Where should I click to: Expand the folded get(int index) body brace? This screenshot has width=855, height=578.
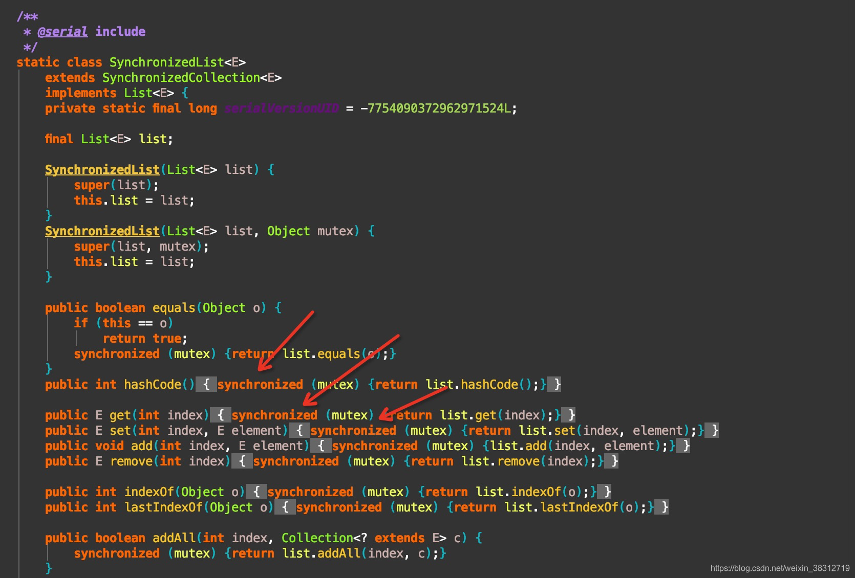(221, 415)
